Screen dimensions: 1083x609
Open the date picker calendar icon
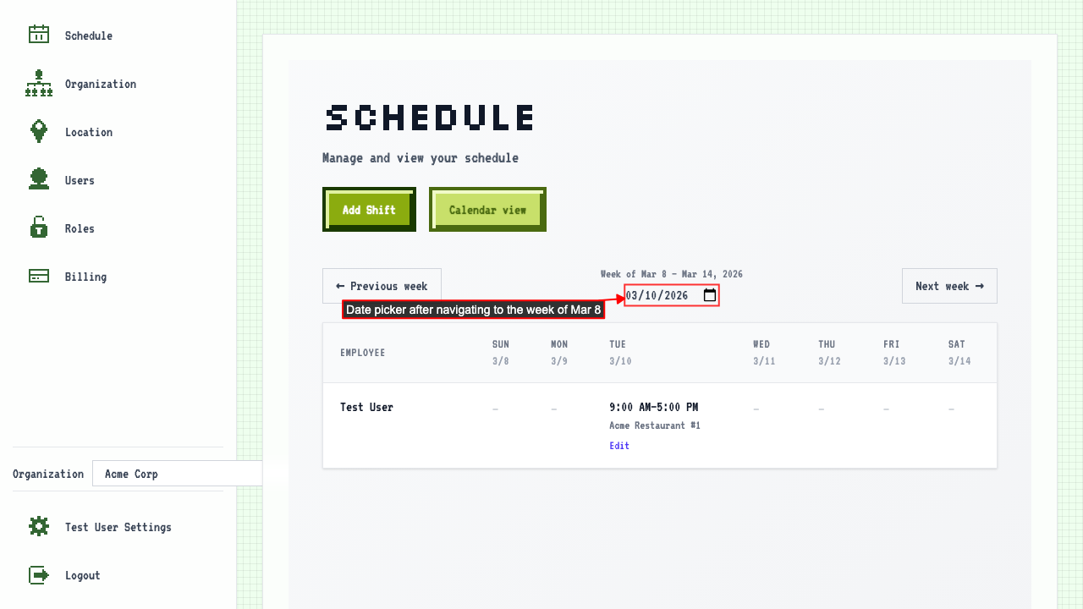(710, 295)
